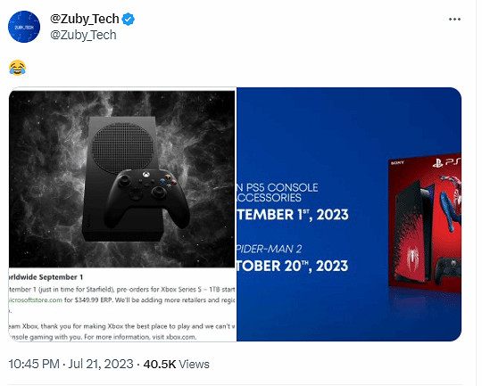Screen dimensions: 482x386
Task: Click the Spider-Man PS5 bundle box
Action: (425, 223)
